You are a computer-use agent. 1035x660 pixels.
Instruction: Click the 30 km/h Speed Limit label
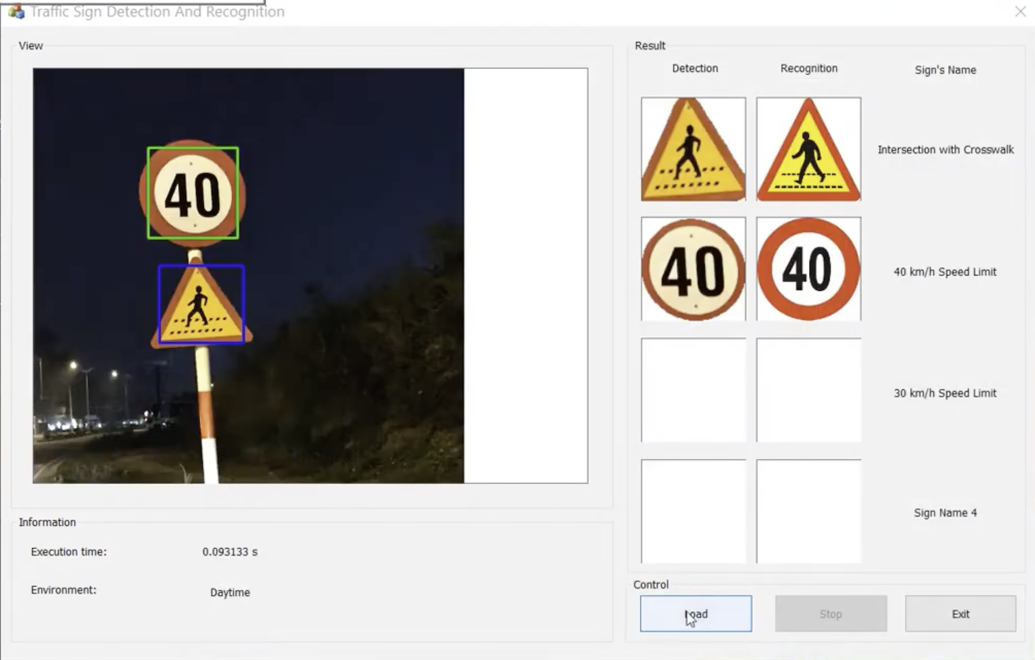pyautogui.click(x=944, y=394)
